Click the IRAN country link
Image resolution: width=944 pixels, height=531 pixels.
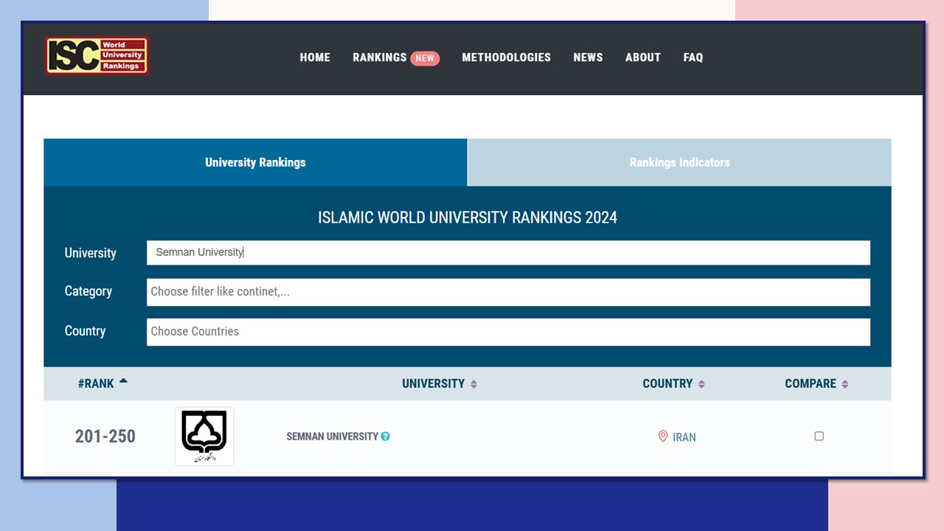(x=684, y=437)
